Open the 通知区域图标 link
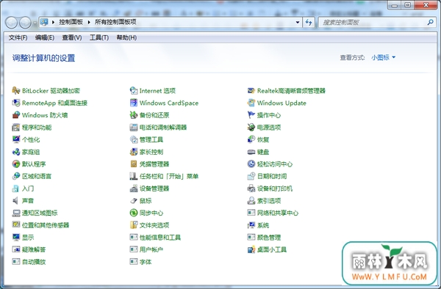The height and width of the screenshot is (289, 441). (x=40, y=213)
